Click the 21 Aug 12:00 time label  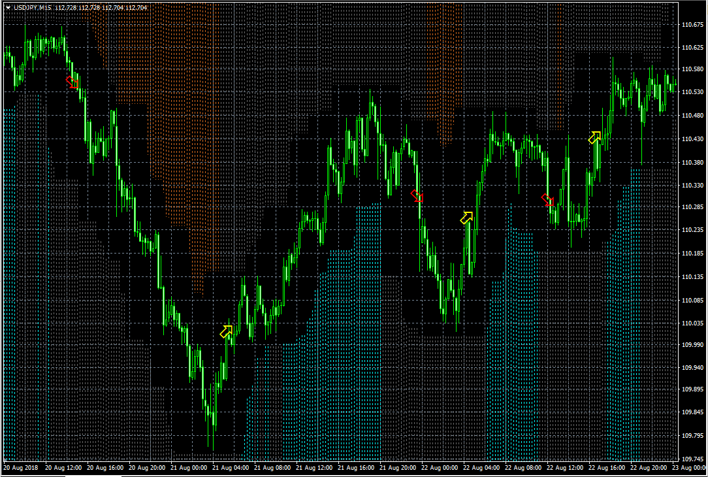click(x=314, y=467)
